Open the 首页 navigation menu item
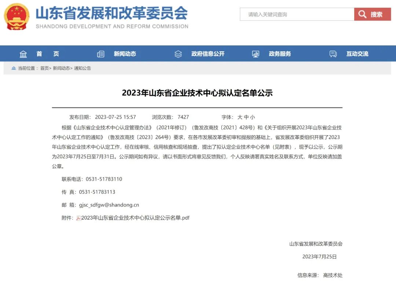This screenshot has height=286, width=396. tap(47, 53)
